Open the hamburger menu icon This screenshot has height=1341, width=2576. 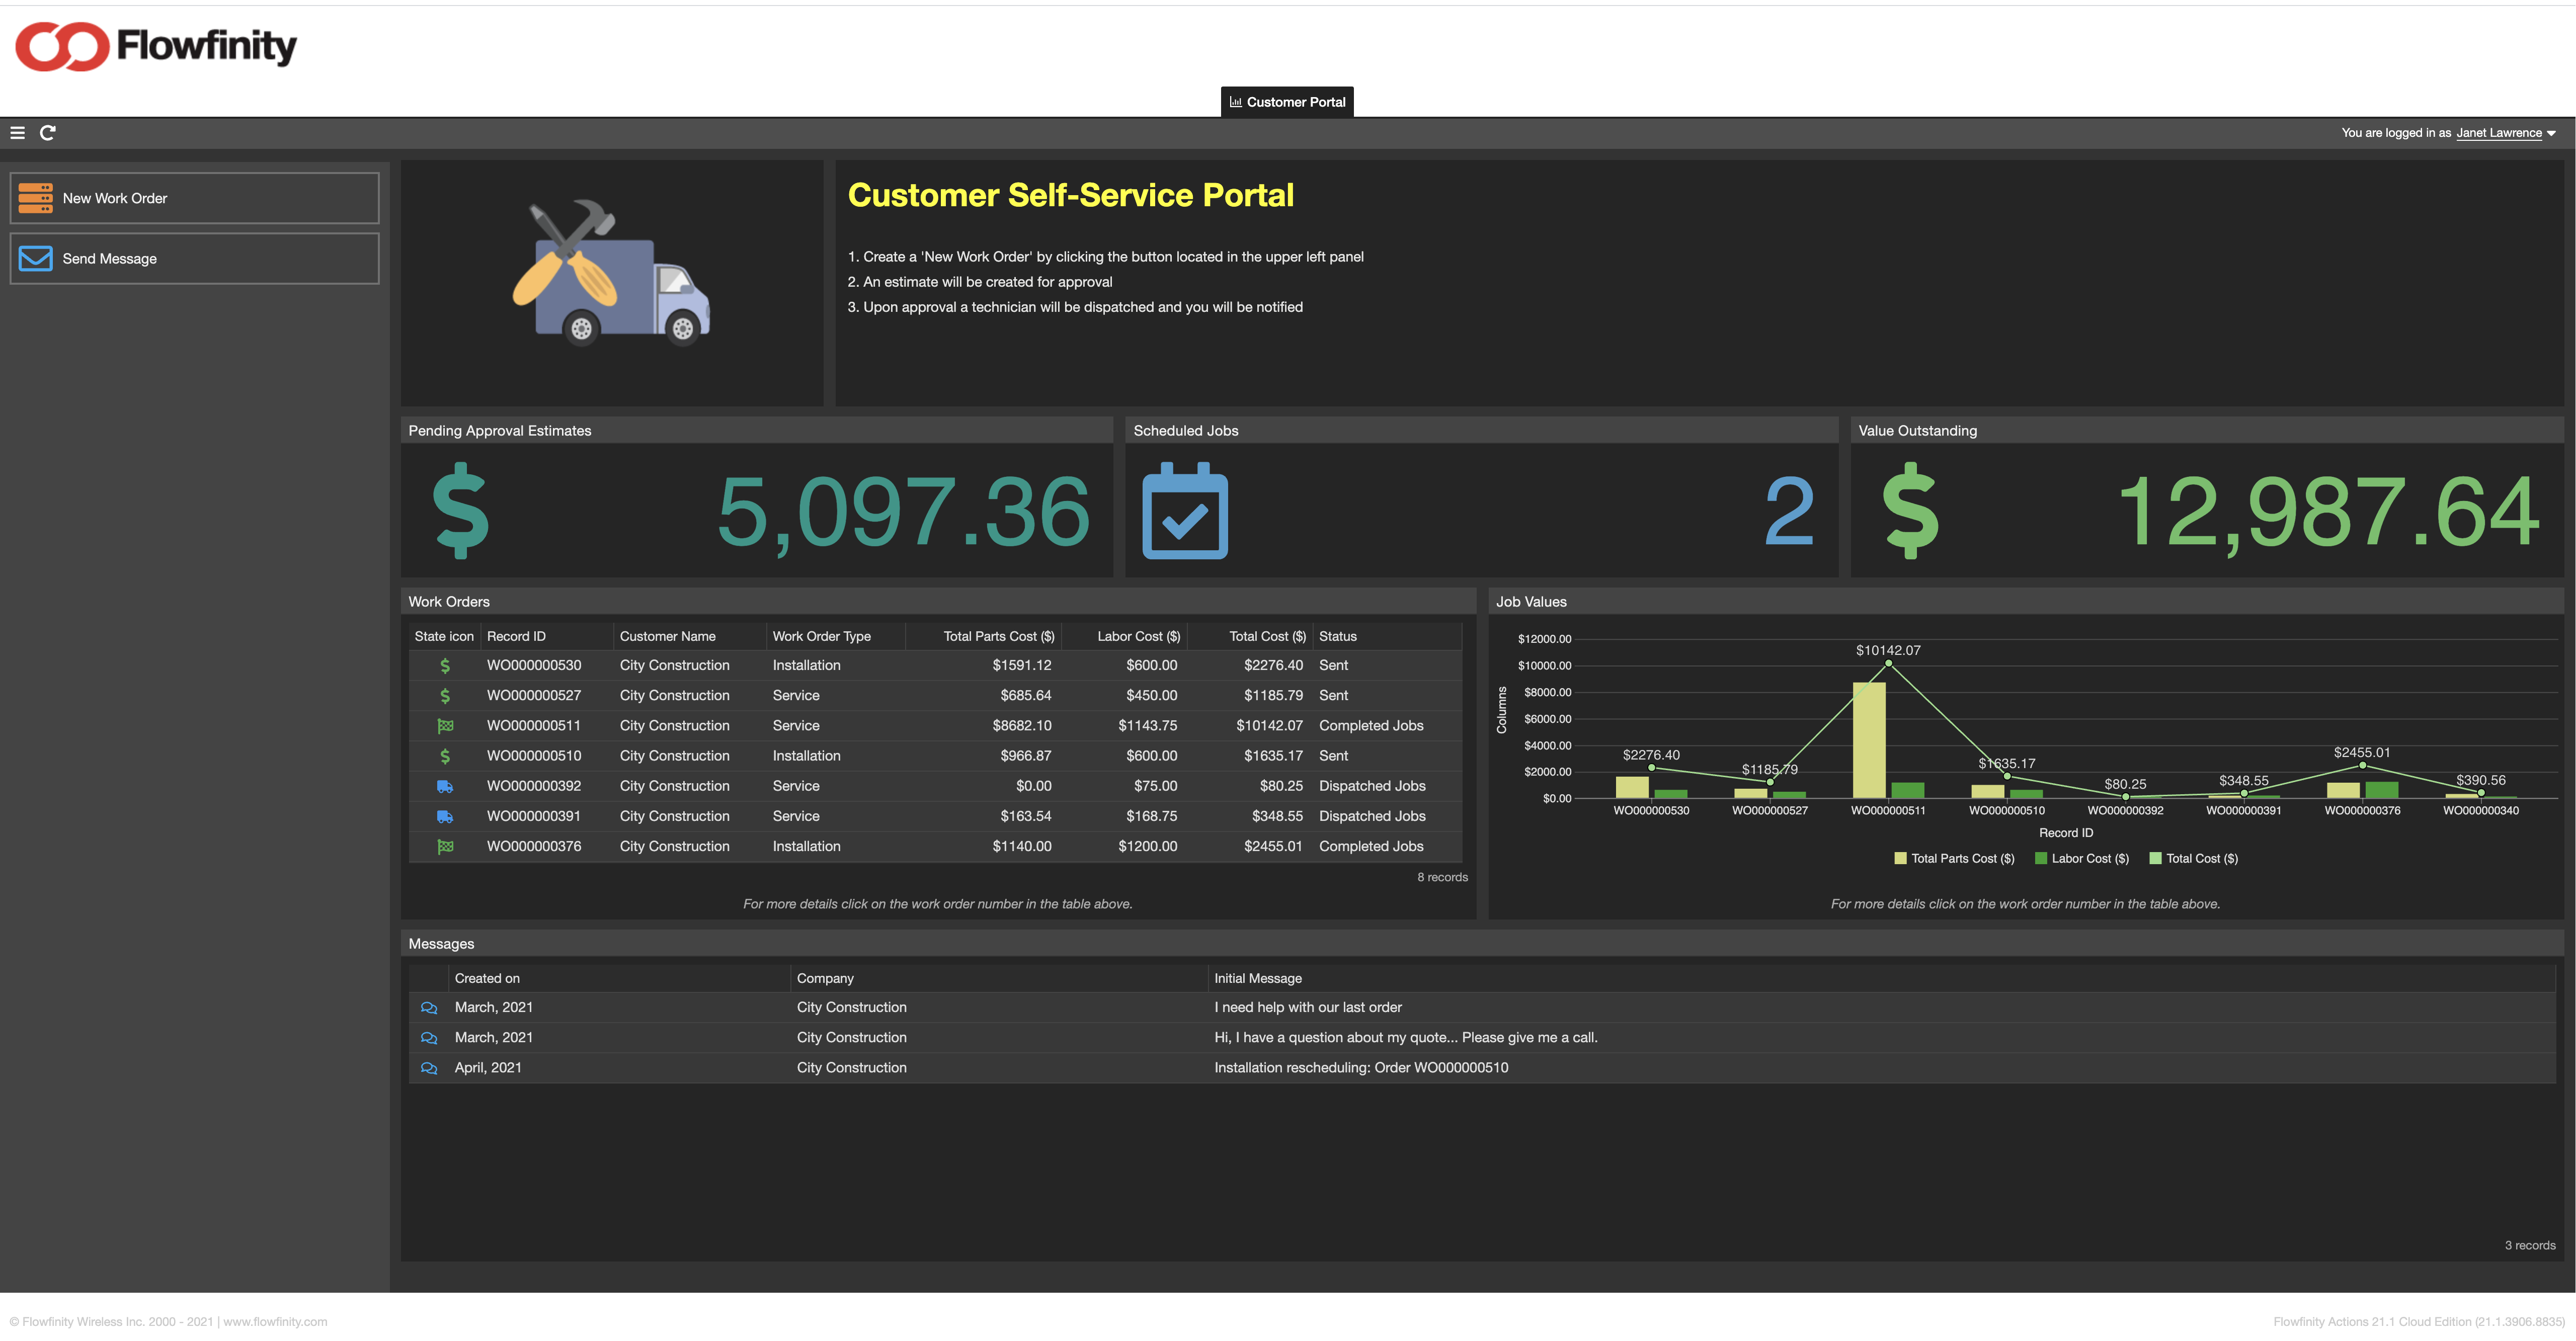tap(17, 133)
